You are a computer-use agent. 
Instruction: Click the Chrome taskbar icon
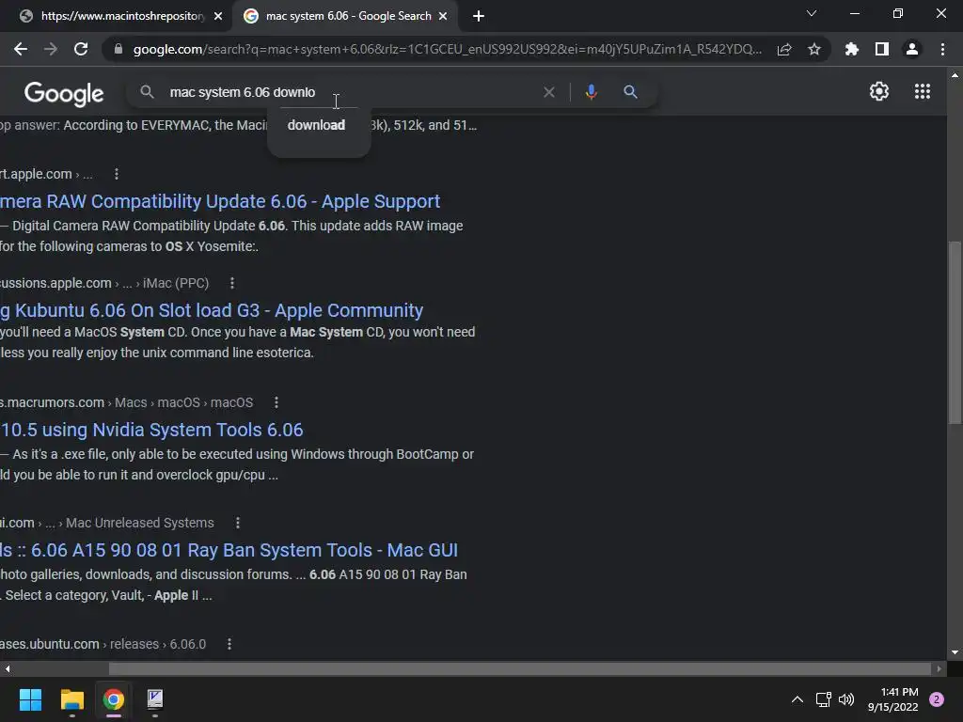113,699
